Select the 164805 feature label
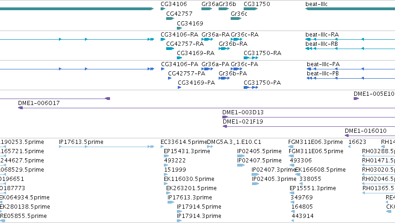 (302, 207)
